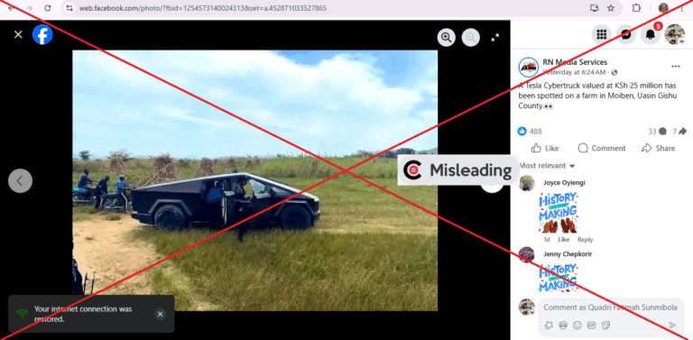
Task: Like Joyce Oyiengi's comment
Action: [563, 239]
